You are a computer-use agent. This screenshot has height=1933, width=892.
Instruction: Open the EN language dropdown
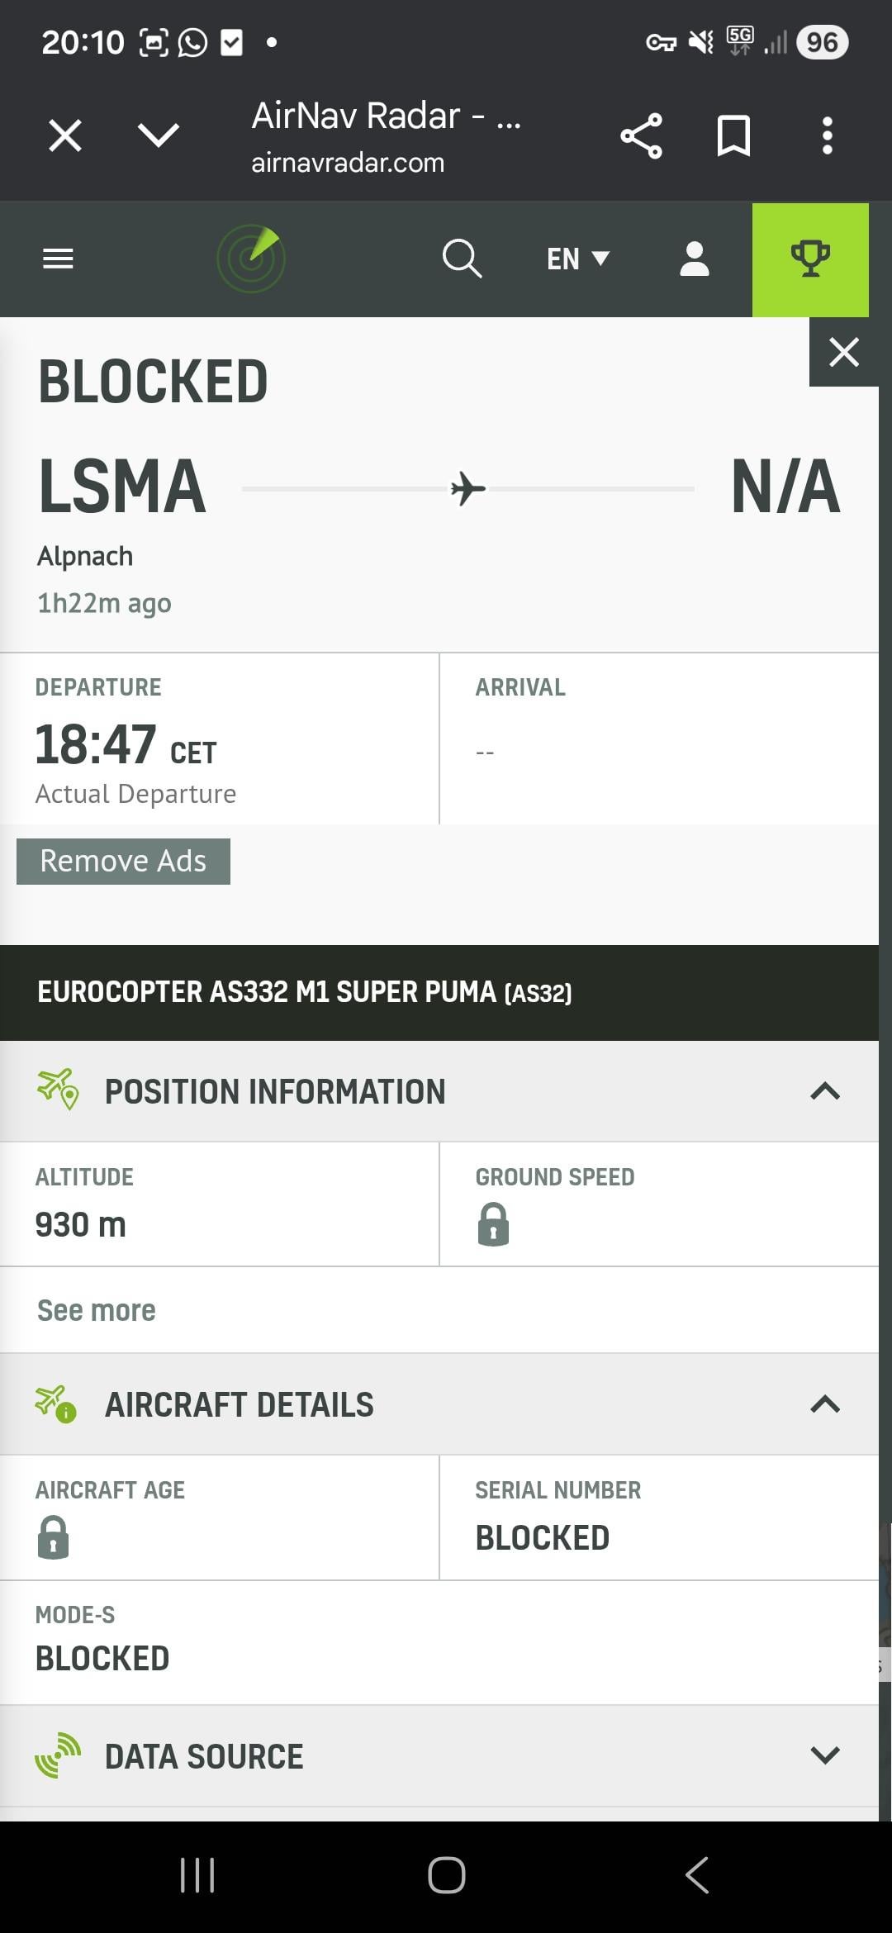[x=577, y=259]
